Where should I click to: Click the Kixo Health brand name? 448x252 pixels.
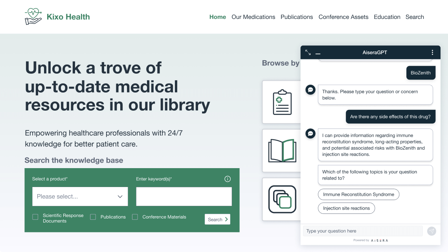pyautogui.click(x=68, y=17)
